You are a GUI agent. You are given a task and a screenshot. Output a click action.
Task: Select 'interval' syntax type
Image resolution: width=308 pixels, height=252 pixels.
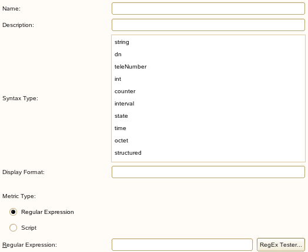208,104
